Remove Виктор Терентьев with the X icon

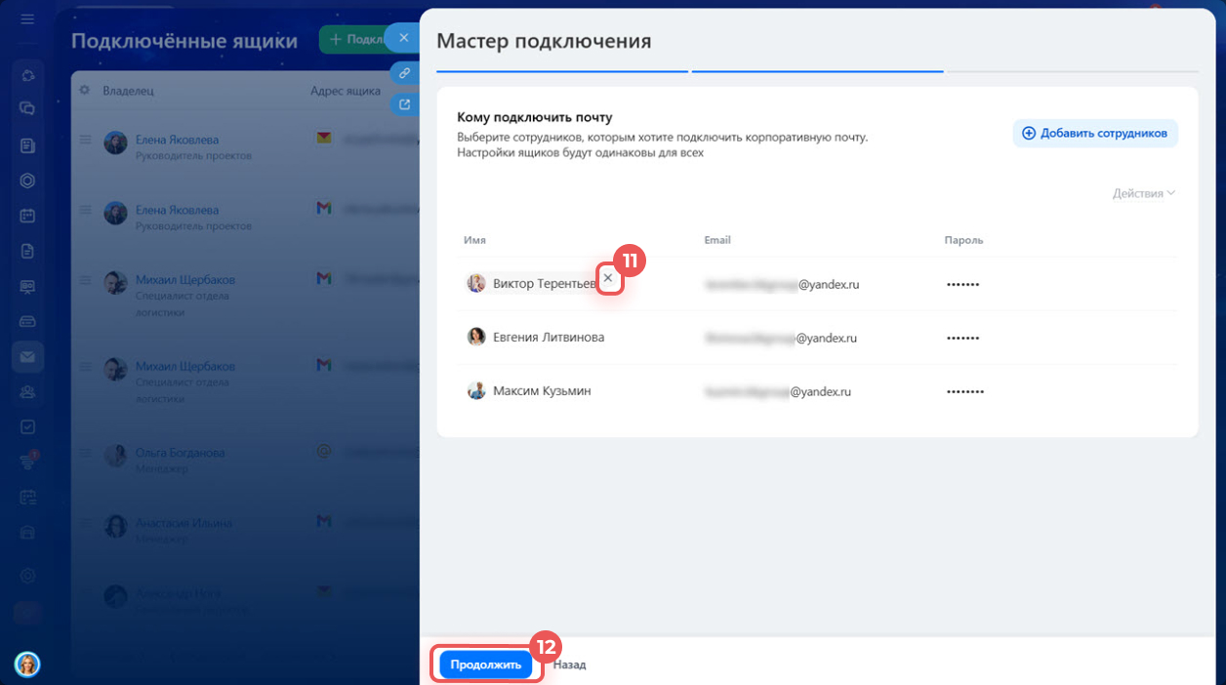608,279
